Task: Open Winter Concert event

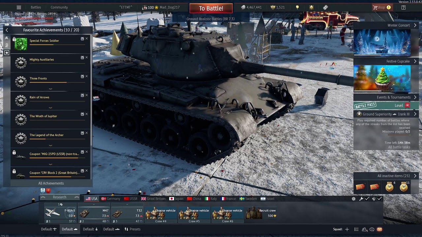Action: click(386, 25)
